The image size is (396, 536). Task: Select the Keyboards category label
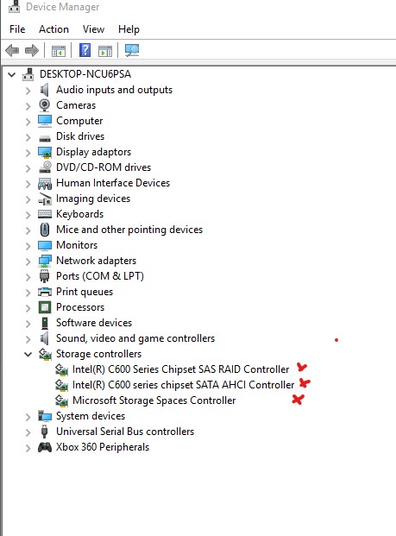pos(80,214)
